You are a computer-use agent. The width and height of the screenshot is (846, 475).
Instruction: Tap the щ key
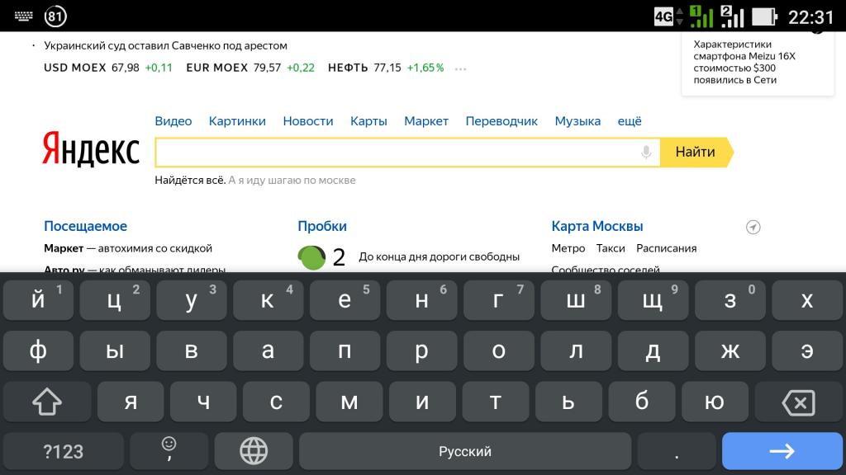point(653,300)
